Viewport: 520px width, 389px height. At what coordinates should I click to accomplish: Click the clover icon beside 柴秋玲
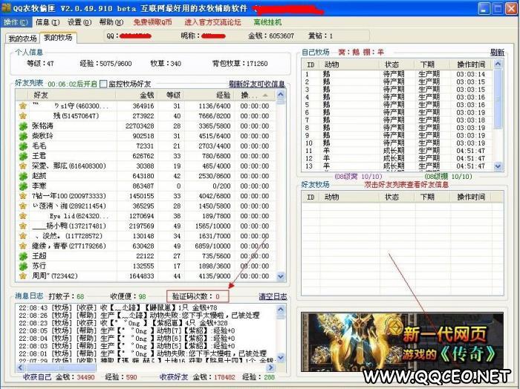click(x=23, y=136)
